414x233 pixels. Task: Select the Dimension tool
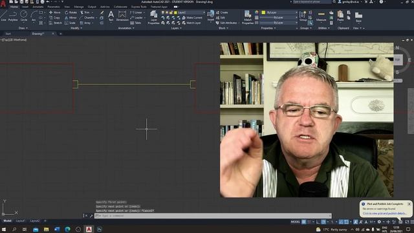pos(122,16)
